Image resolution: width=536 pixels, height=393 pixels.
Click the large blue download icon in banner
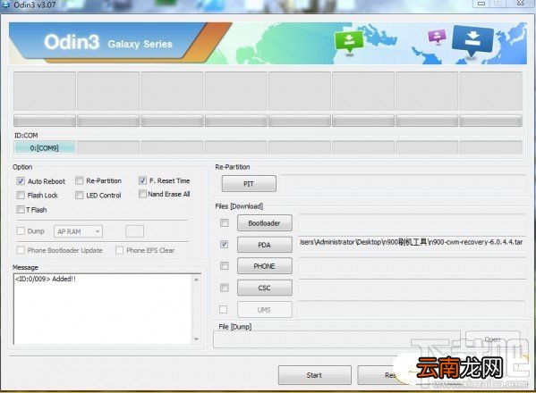point(472,41)
